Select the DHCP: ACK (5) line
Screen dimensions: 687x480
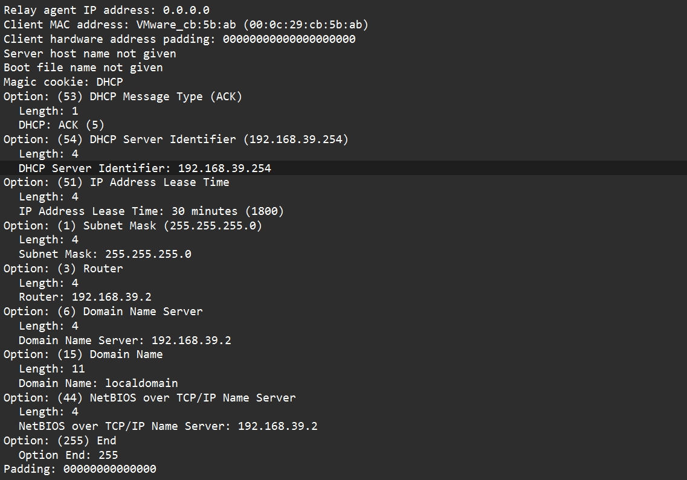point(62,125)
